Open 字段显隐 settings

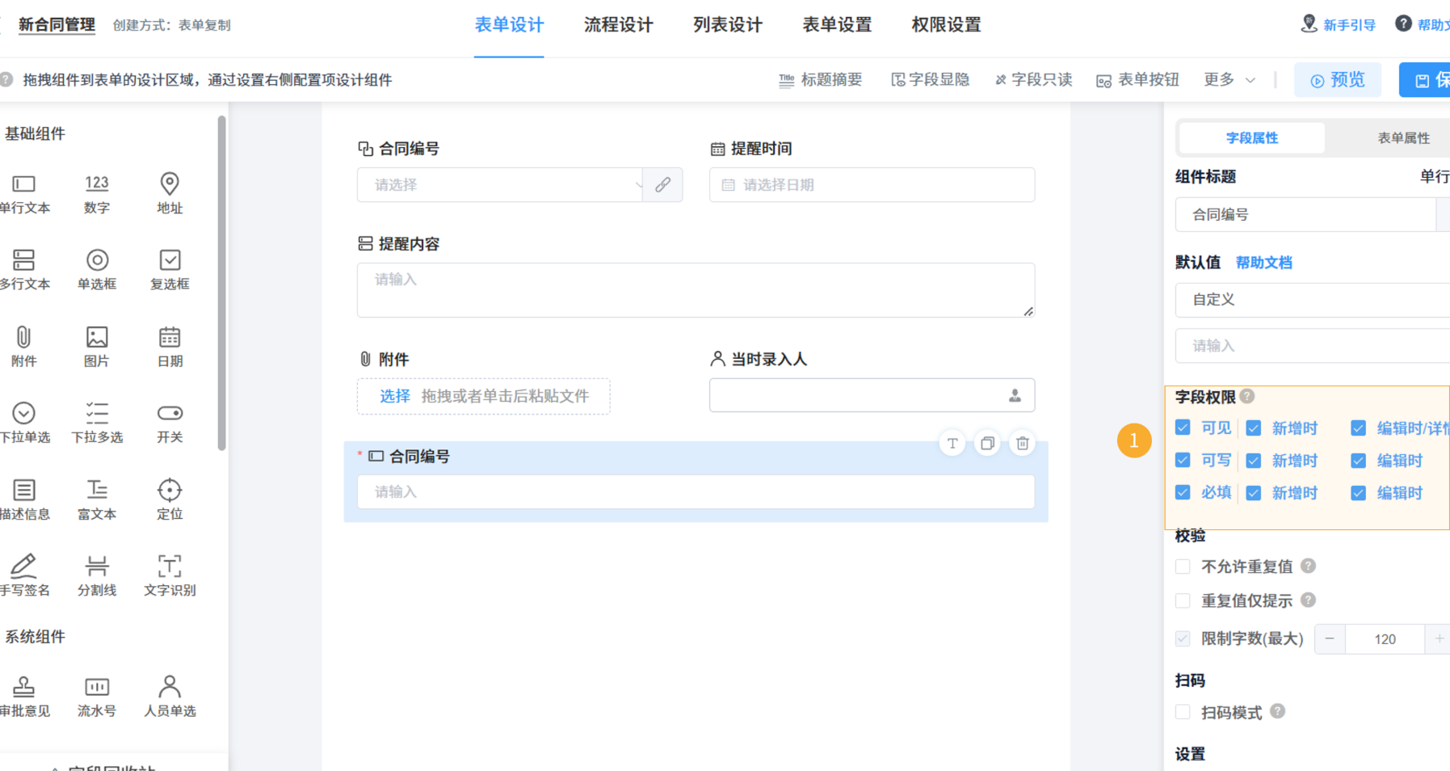pyautogui.click(x=930, y=79)
